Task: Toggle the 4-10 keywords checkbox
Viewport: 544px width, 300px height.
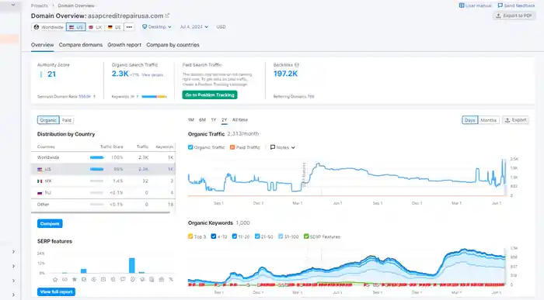Action: (214, 236)
